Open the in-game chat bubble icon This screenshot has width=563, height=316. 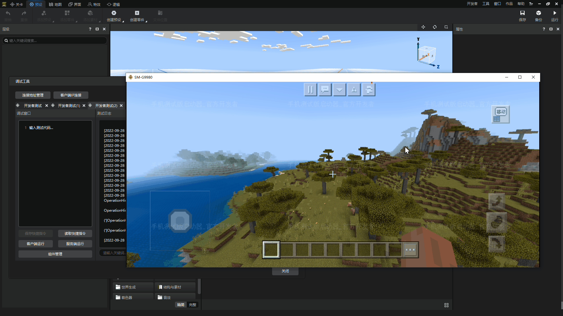325,89
